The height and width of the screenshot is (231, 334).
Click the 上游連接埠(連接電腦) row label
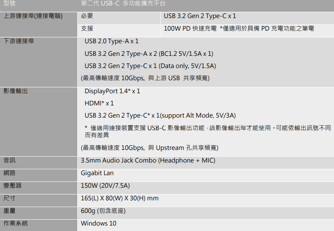(33, 16)
